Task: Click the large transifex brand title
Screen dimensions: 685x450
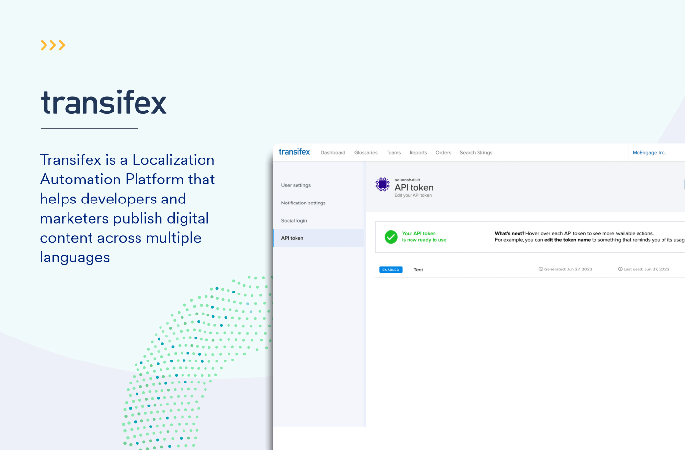Action: coord(104,103)
